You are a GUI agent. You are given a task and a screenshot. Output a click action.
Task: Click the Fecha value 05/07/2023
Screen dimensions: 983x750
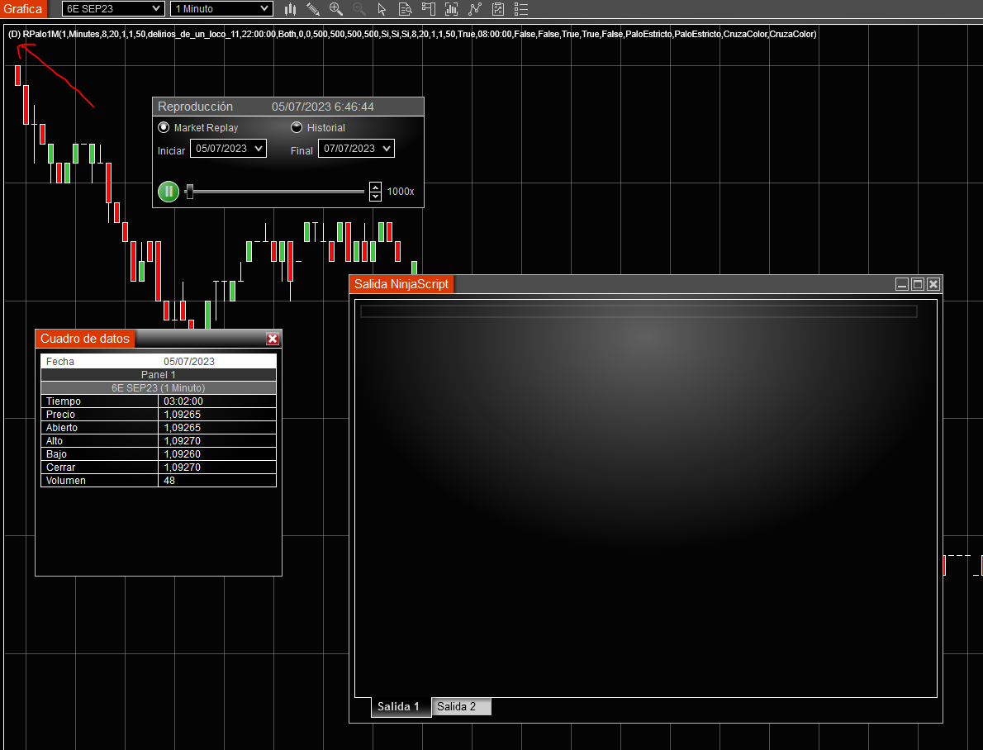(189, 362)
